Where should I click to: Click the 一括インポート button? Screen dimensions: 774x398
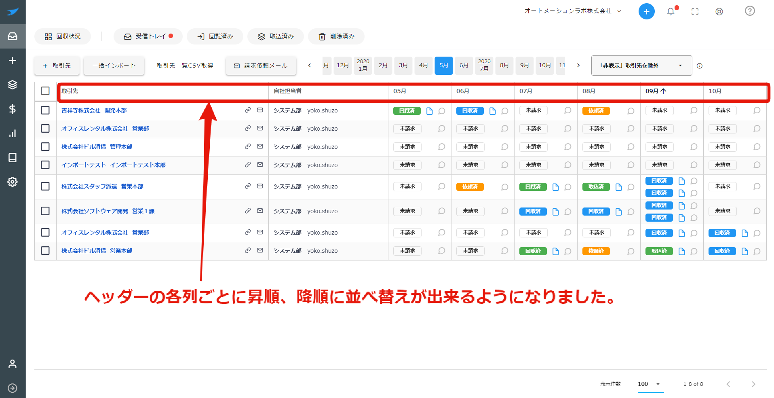pos(114,66)
